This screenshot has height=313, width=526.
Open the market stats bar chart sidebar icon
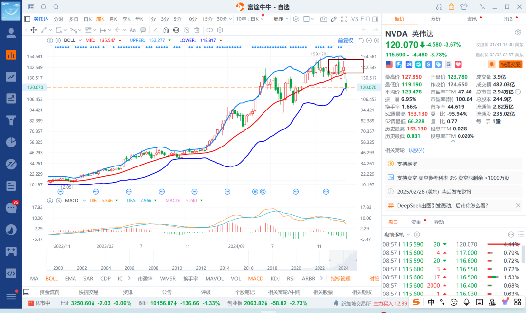(x=11, y=55)
